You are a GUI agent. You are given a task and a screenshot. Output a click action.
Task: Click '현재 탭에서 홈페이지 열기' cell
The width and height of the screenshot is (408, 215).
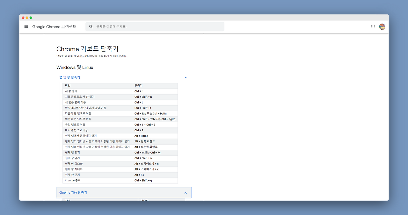98,136
